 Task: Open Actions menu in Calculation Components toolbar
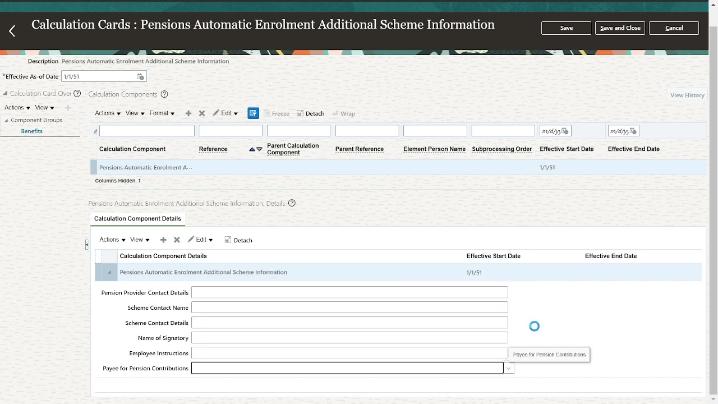point(108,113)
